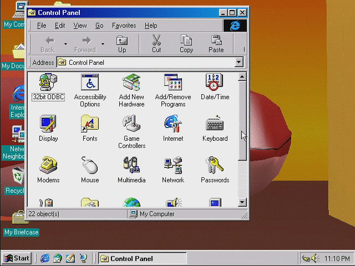The height and width of the screenshot is (266, 355).
Task: Click the Task Scheduler tray icon
Action: coord(306,258)
